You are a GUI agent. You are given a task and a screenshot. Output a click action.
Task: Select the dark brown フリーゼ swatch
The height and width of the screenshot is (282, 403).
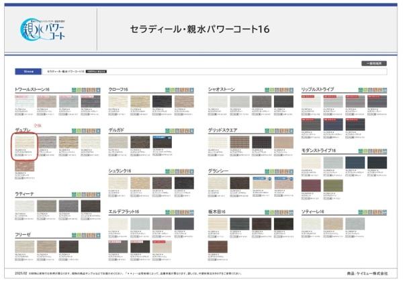(69, 246)
